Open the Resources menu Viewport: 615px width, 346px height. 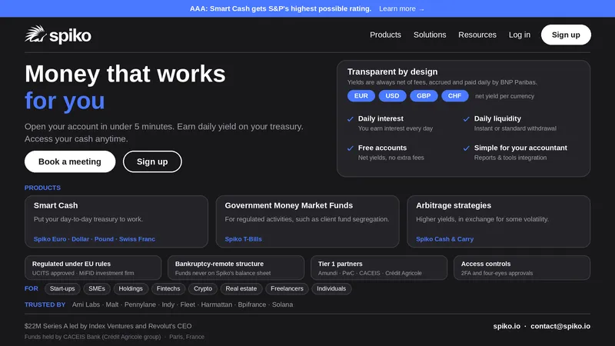click(477, 35)
